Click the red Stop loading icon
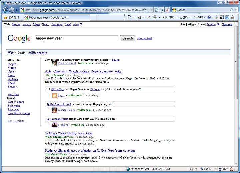This screenshot has width=240, height=173. [167, 10]
